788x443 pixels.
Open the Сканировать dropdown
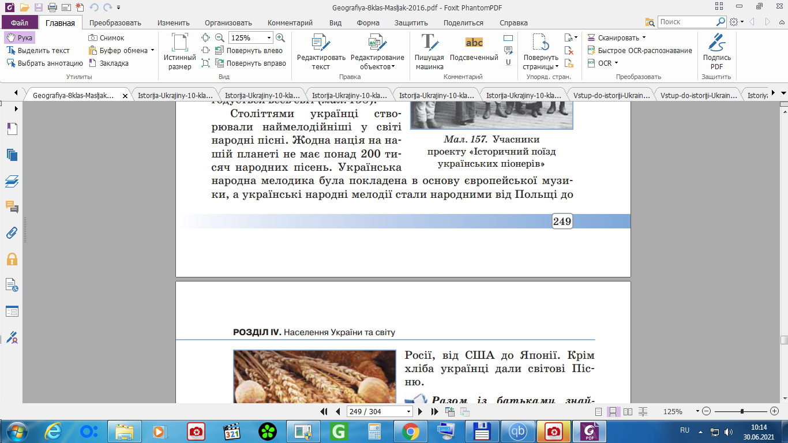point(616,37)
